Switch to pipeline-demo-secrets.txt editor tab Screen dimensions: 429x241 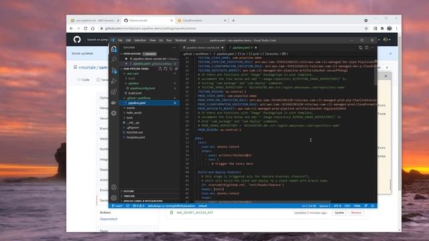click(x=203, y=48)
